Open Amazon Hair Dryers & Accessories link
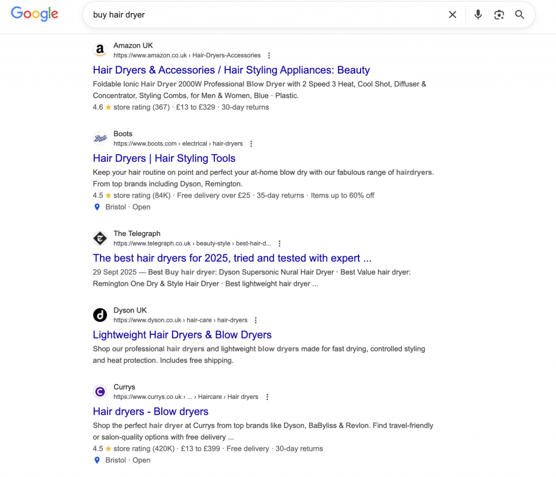The image size is (556, 477). (x=231, y=70)
